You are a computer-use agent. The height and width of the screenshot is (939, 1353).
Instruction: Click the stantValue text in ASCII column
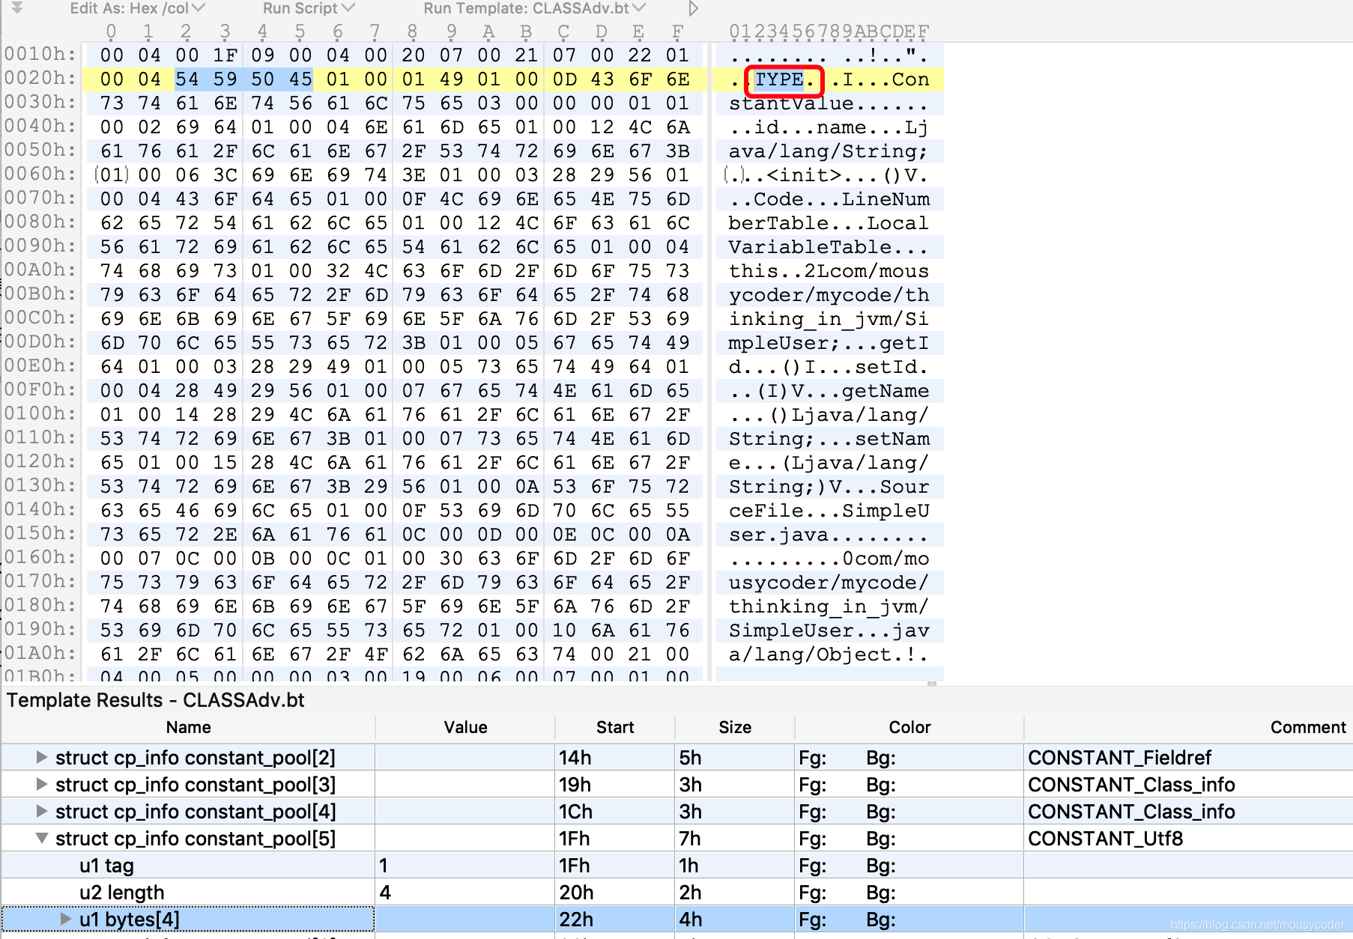pos(791,103)
